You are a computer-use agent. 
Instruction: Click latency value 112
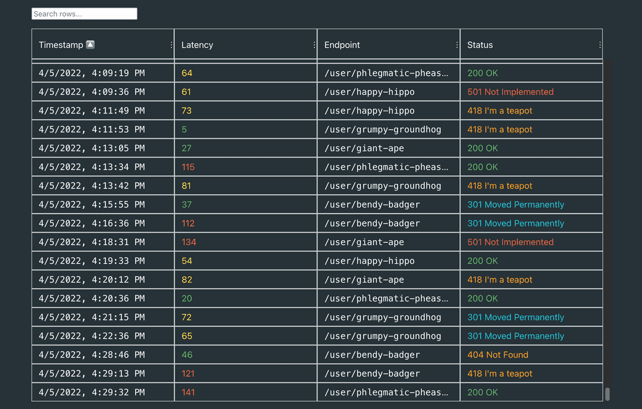click(x=188, y=223)
